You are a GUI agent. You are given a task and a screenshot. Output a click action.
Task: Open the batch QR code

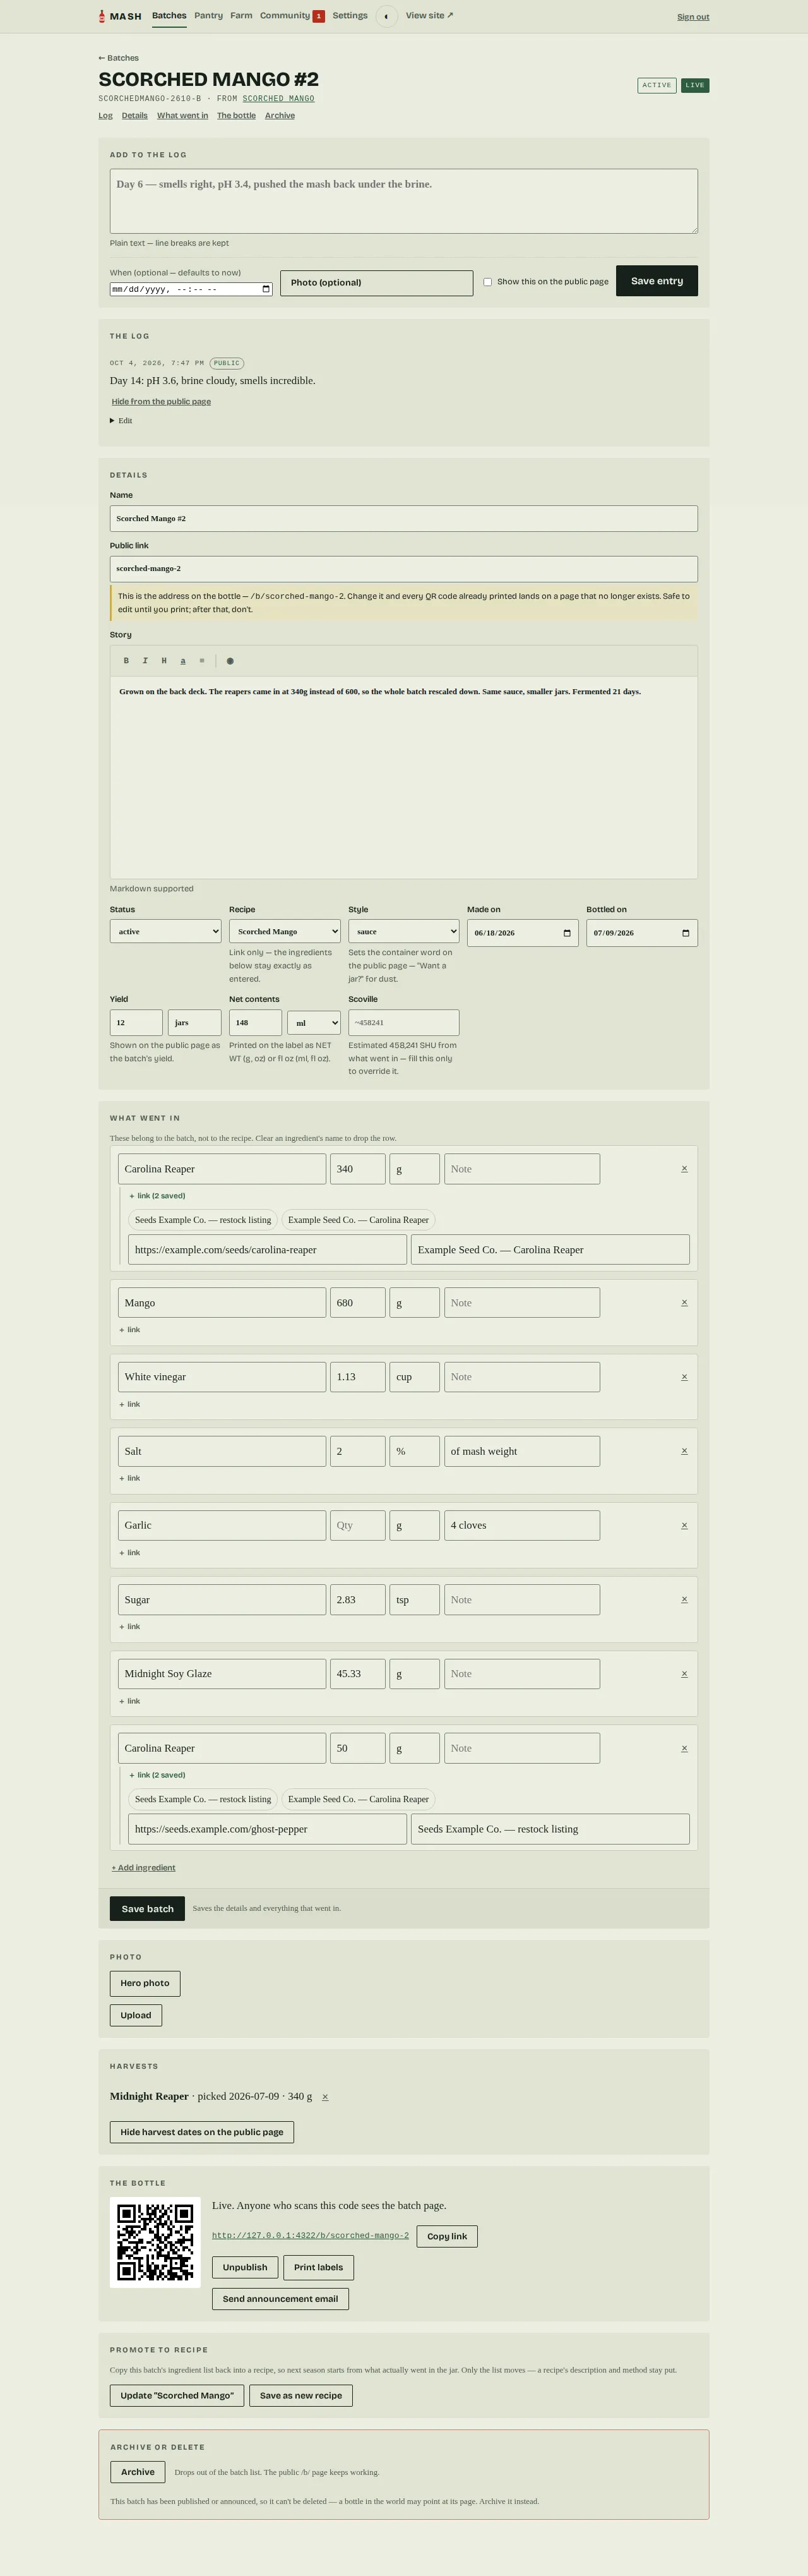[x=155, y=2242]
